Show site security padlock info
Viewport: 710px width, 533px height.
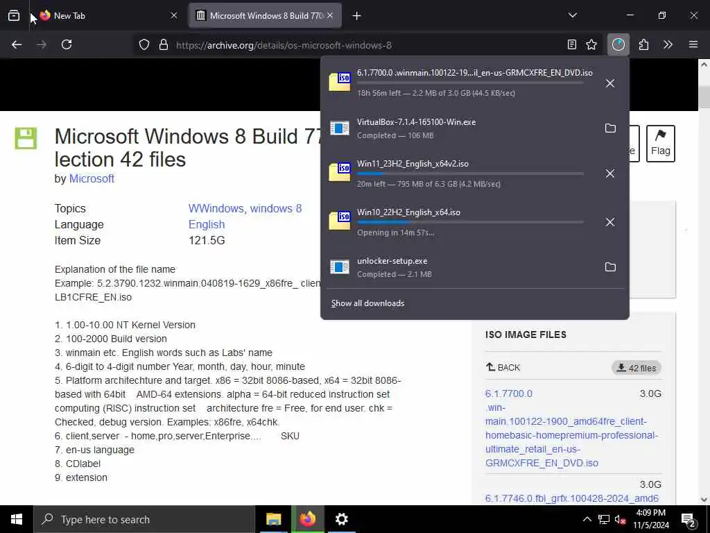click(164, 45)
